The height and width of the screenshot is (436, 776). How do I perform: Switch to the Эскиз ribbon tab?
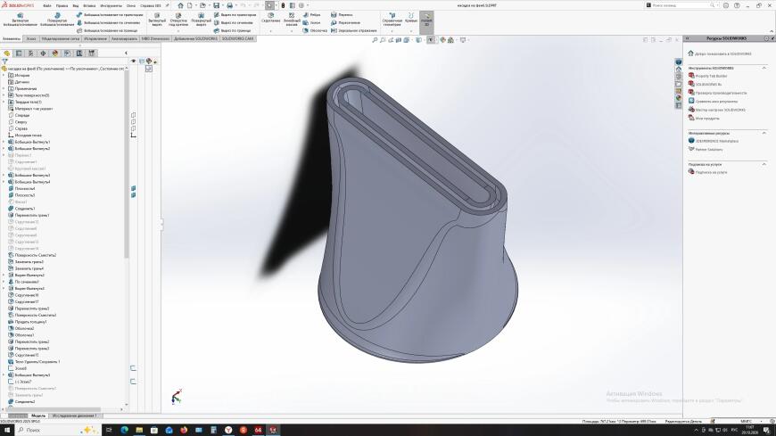coord(31,38)
